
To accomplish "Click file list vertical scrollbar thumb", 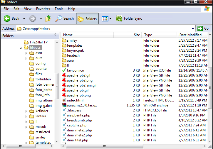I will point(210,88).
